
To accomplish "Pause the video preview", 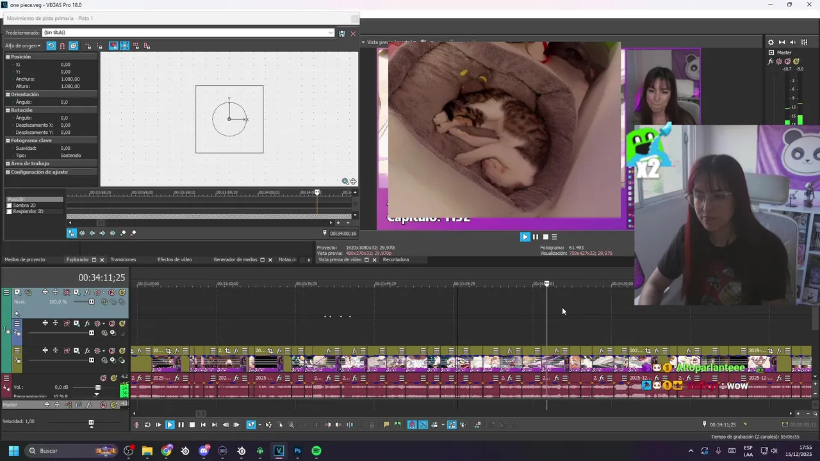I will (536, 237).
